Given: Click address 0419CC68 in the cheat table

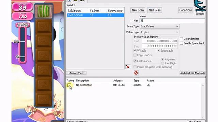Looking at the screenshot, I should click(119, 85).
